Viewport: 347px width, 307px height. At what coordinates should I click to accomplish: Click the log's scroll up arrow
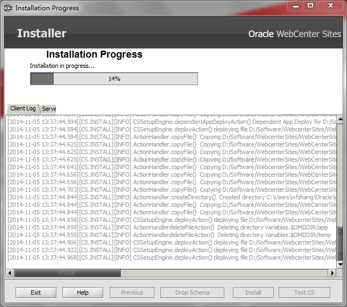click(x=340, y=120)
